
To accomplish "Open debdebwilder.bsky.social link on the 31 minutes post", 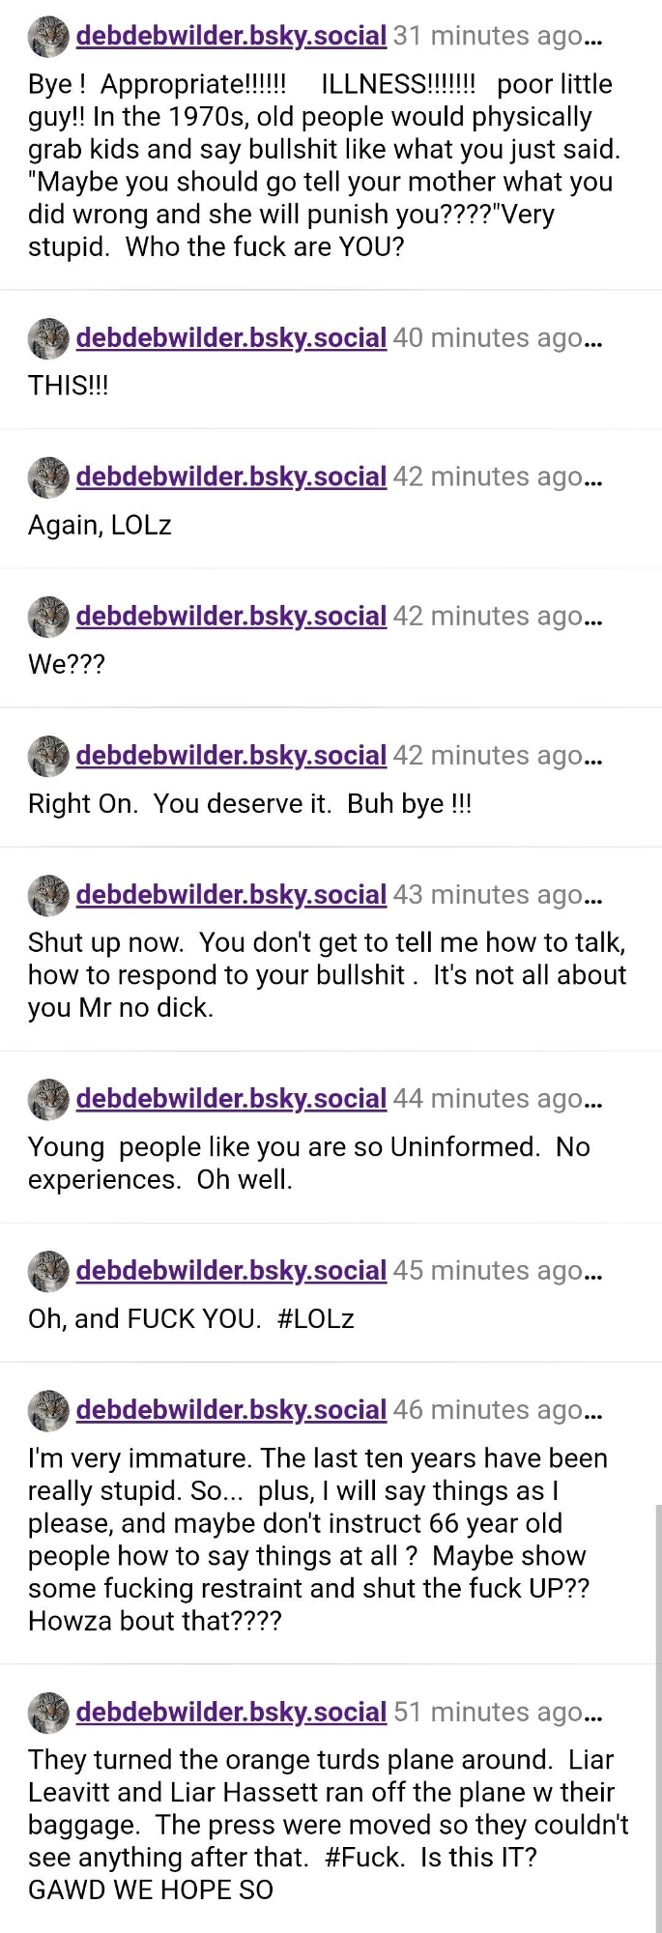I will click(231, 37).
